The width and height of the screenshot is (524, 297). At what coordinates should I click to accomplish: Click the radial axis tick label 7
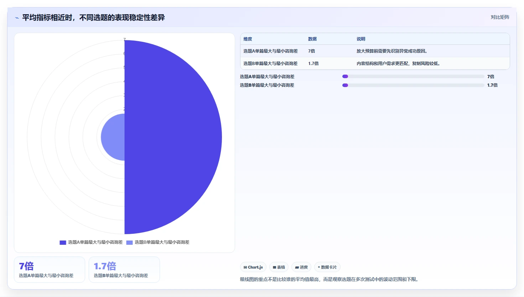click(x=124, y=39)
